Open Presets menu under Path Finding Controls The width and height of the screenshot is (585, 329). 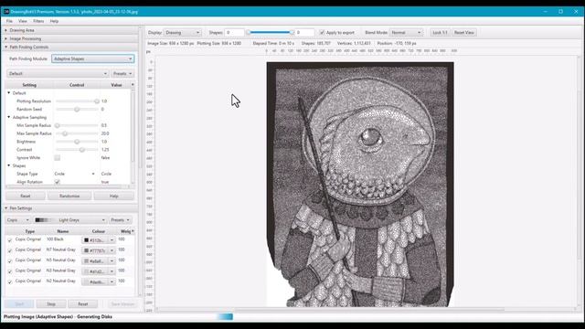(x=122, y=74)
